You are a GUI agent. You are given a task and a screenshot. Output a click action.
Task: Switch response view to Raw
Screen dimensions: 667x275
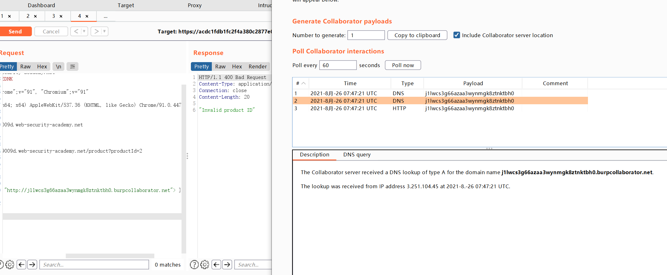coord(220,66)
